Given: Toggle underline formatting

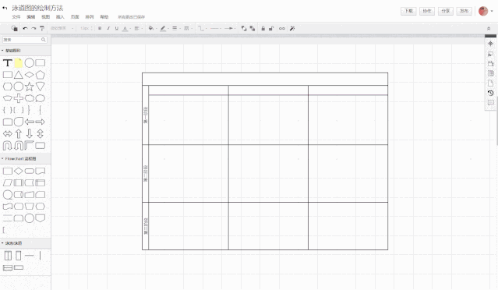Looking at the screenshot, I should click(x=117, y=29).
